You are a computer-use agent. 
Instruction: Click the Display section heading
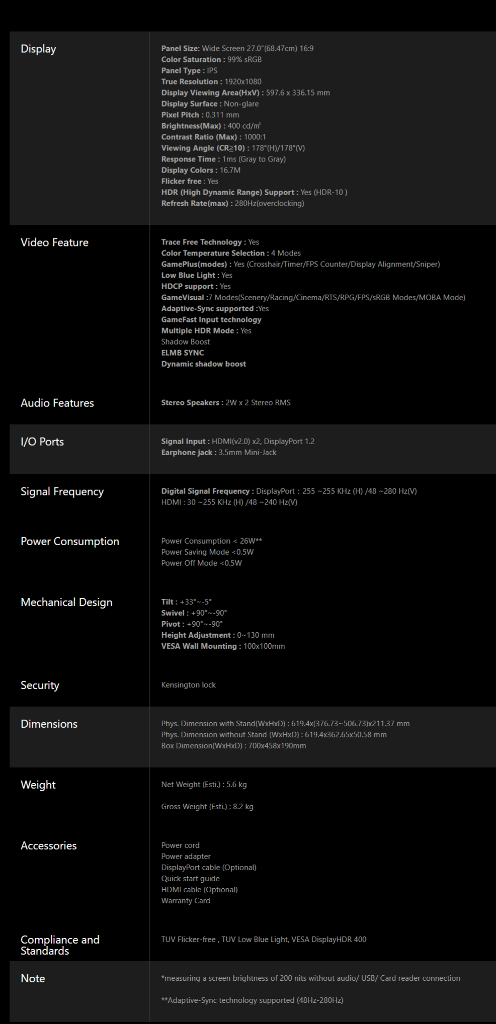[x=38, y=49]
